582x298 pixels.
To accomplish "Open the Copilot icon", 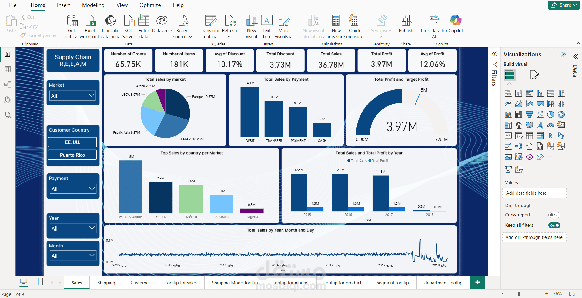I will point(456,21).
